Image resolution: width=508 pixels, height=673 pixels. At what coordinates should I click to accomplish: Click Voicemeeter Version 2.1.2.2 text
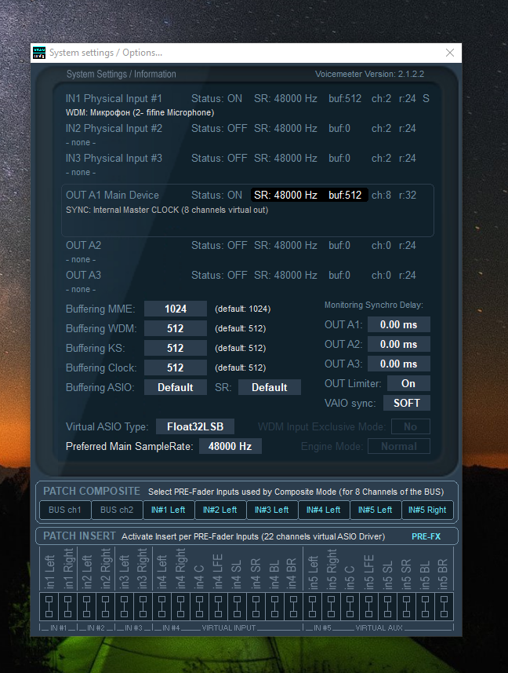pos(370,75)
